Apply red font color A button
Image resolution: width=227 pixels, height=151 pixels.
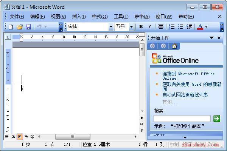[x=200, y=27]
